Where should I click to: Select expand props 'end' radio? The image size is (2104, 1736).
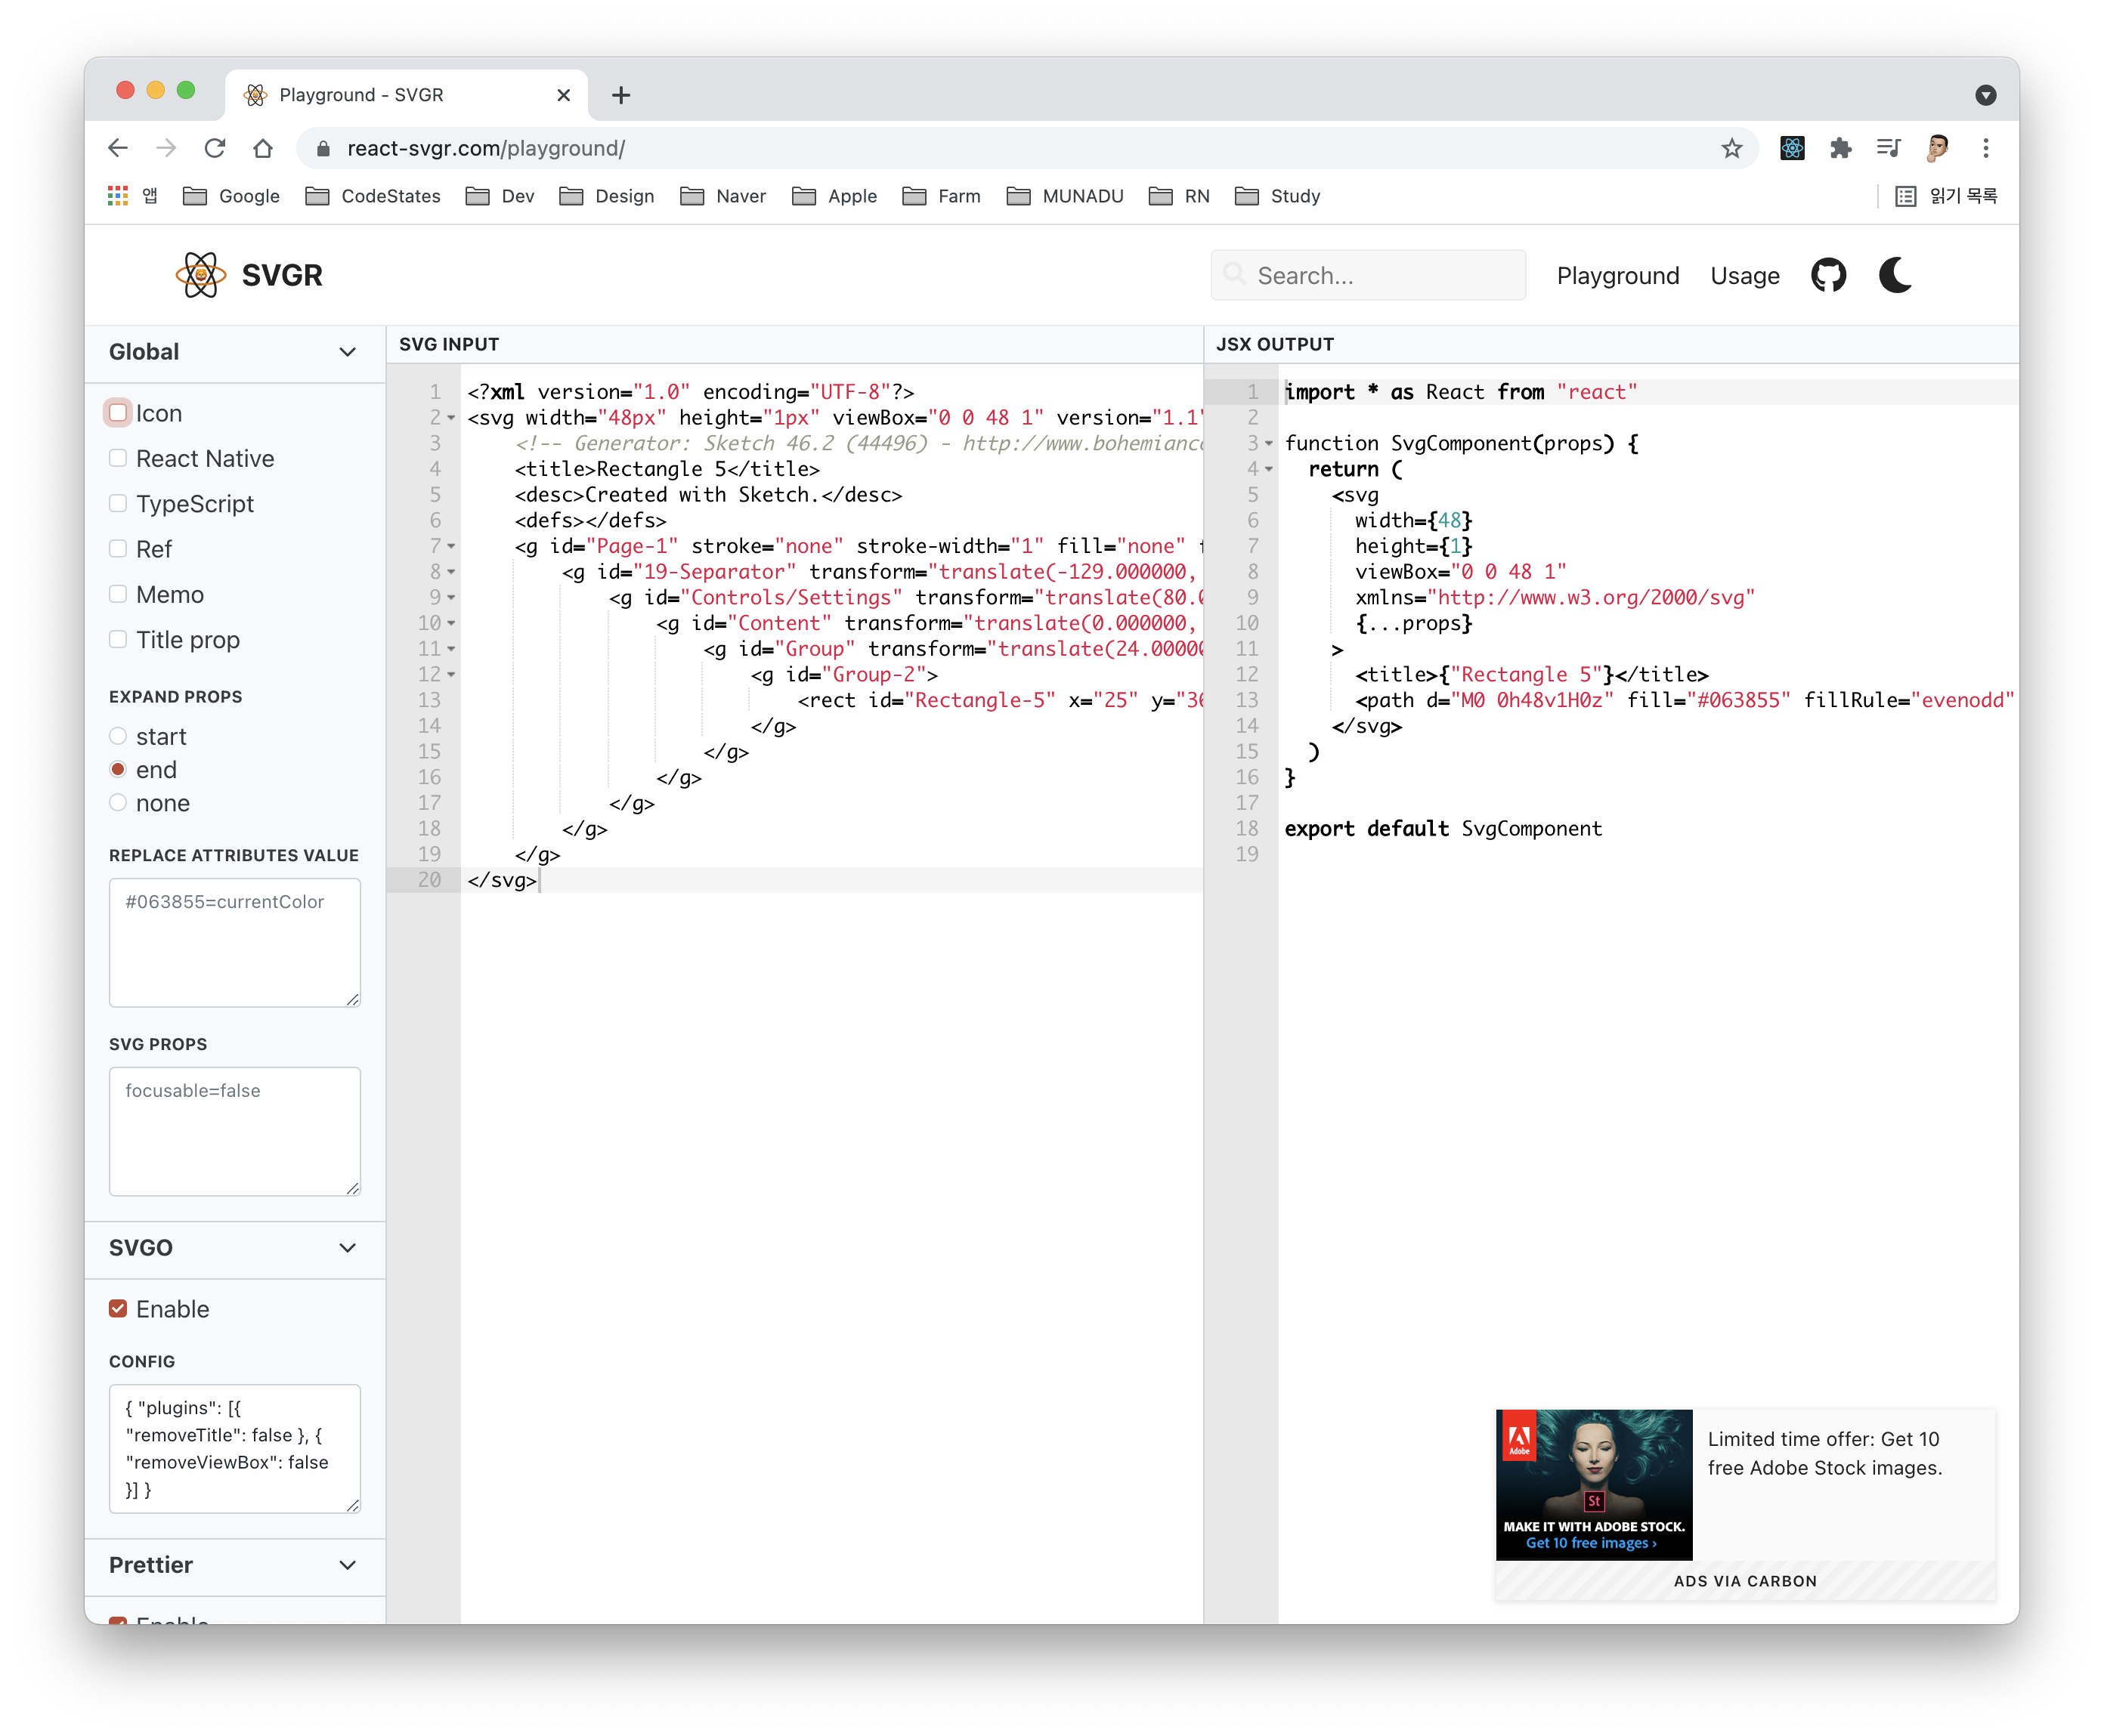[118, 769]
